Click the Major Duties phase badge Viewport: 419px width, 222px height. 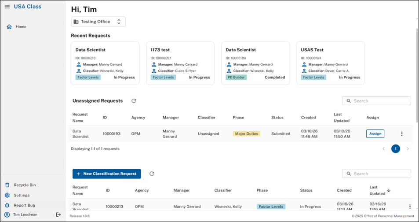pyautogui.click(x=246, y=133)
